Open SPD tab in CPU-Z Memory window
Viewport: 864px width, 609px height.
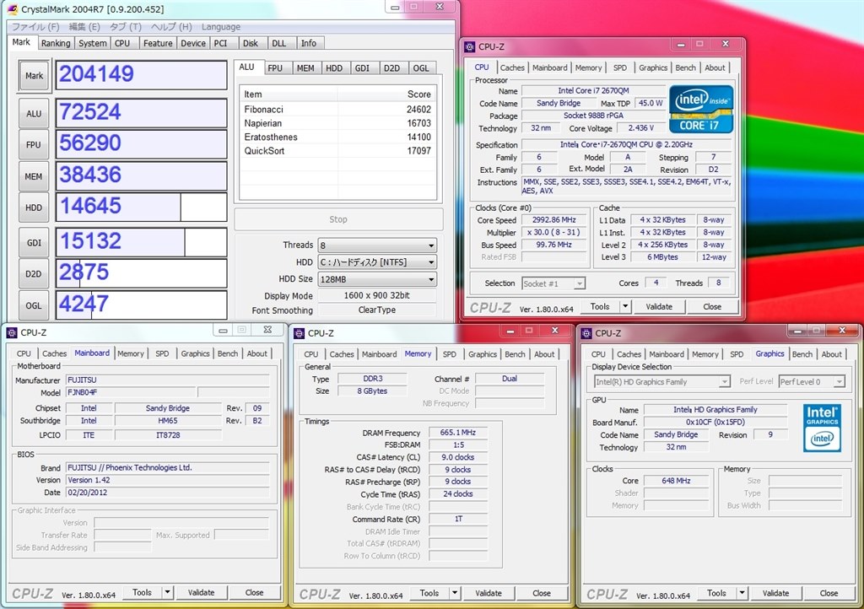click(450, 354)
